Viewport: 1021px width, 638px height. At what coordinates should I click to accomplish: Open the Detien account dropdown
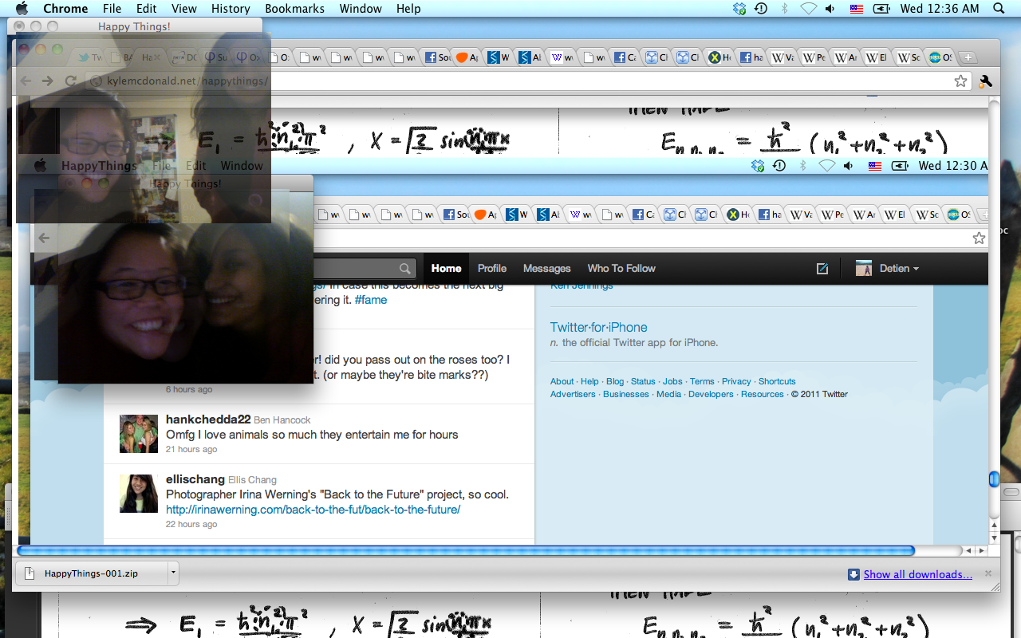pyautogui.click(x=887, y=269)
